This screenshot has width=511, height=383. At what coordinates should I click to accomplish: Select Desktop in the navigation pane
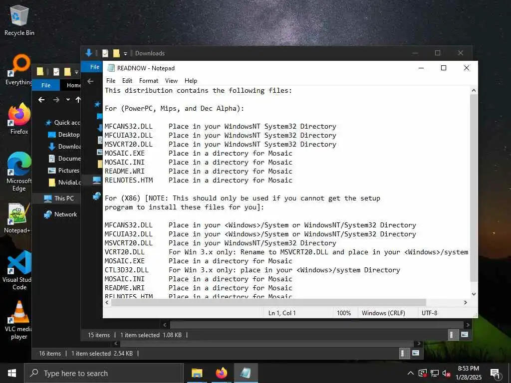(x=64, y=135)
